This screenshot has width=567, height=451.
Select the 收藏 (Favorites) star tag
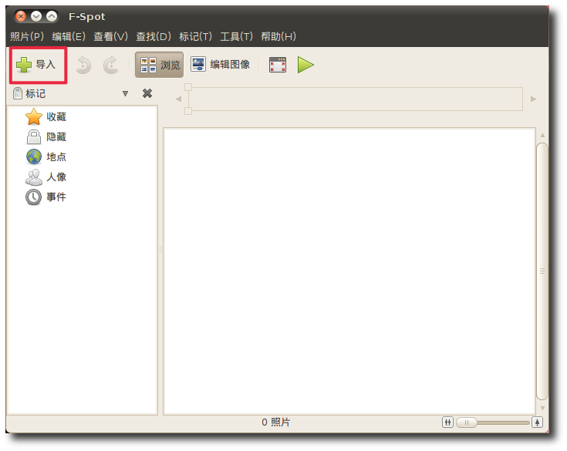pos(46,116)
